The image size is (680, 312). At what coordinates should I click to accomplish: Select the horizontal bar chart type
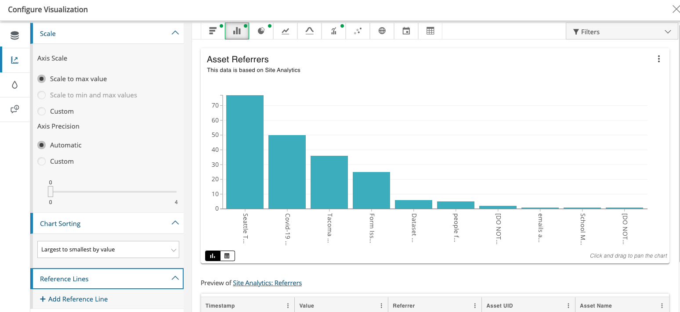(x=213, y=31)
